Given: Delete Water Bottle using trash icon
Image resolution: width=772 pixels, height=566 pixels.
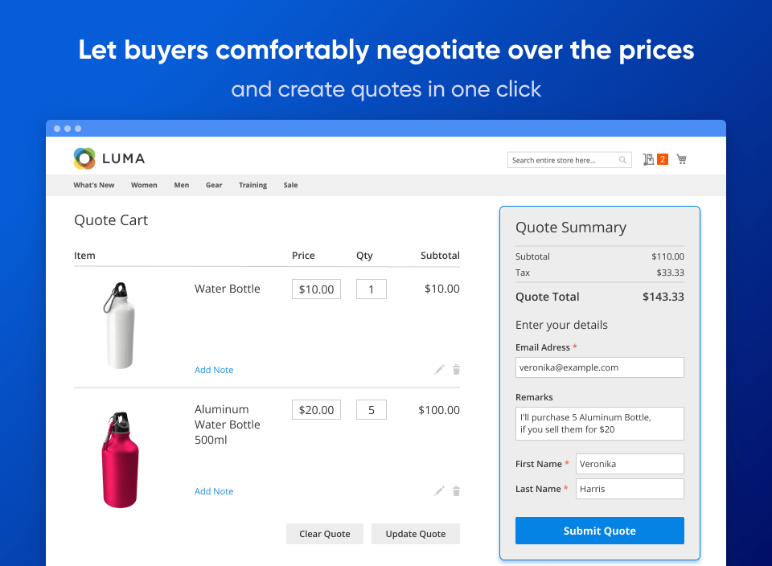Looking at the screenshot, I should pyautogui.click(x=457, y=370).
